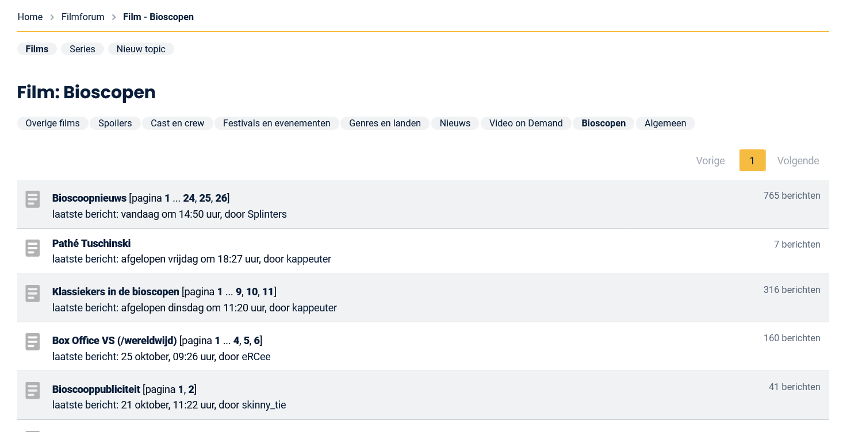Click the Klassiekers in de bioscopen topic icon
847x432 pixels.
pyautogui.click(x=33, y=294)
